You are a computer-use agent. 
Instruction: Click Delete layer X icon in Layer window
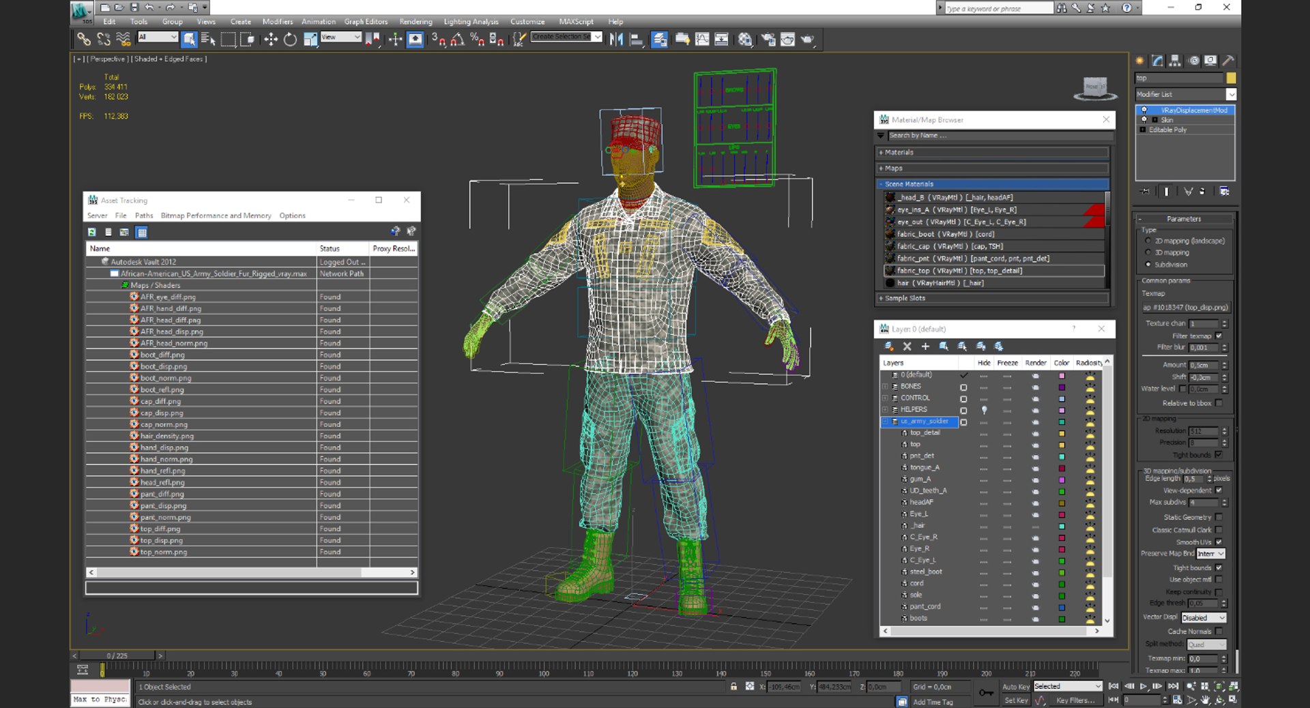pyautogui.click(x=907, y=346)
